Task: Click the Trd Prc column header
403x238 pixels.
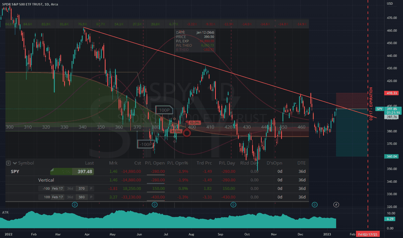Action: (x=205, y=163)
